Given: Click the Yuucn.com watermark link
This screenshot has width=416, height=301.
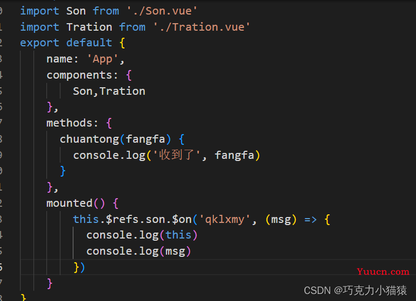Looking at the screenshot, I should (383, 271).
